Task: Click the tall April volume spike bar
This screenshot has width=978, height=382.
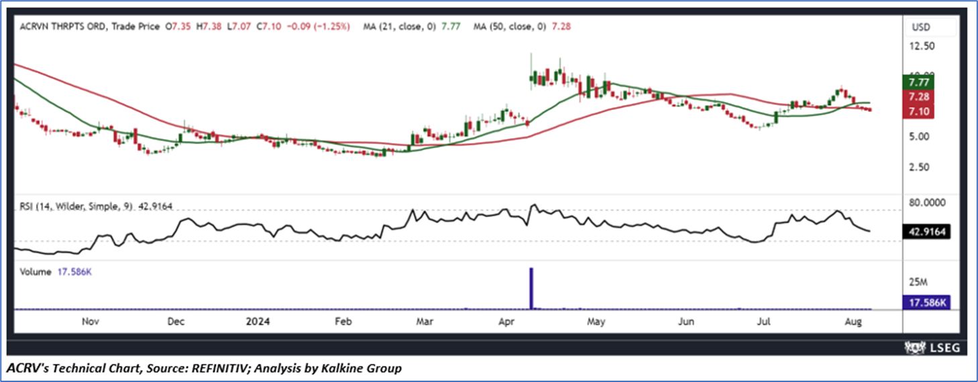Action: coord(531,288)
